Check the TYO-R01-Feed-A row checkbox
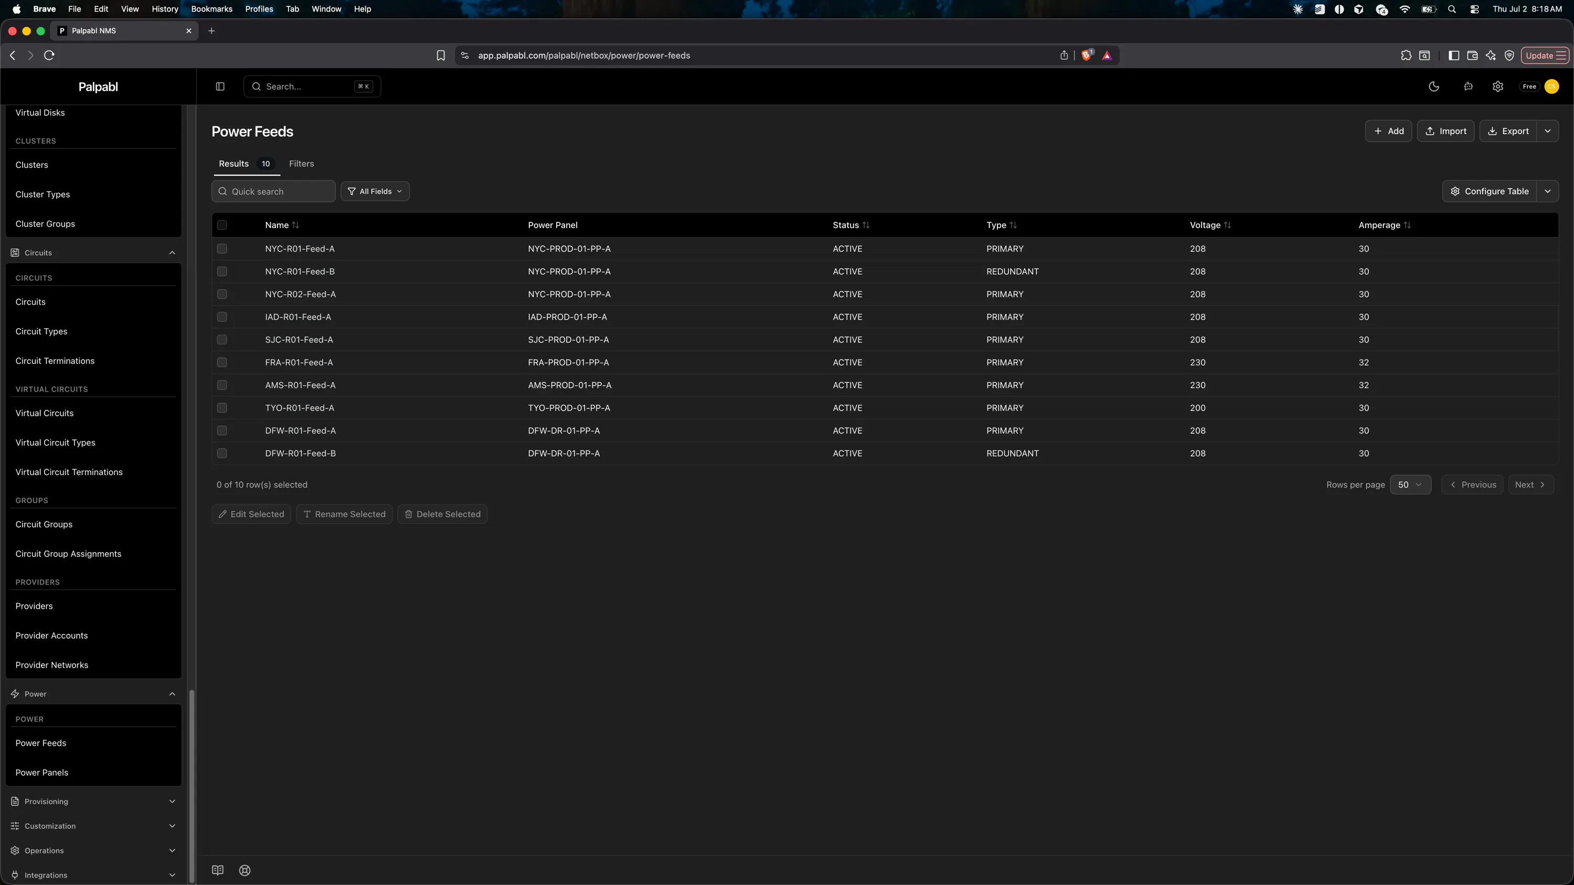 [x=222, y=408]
